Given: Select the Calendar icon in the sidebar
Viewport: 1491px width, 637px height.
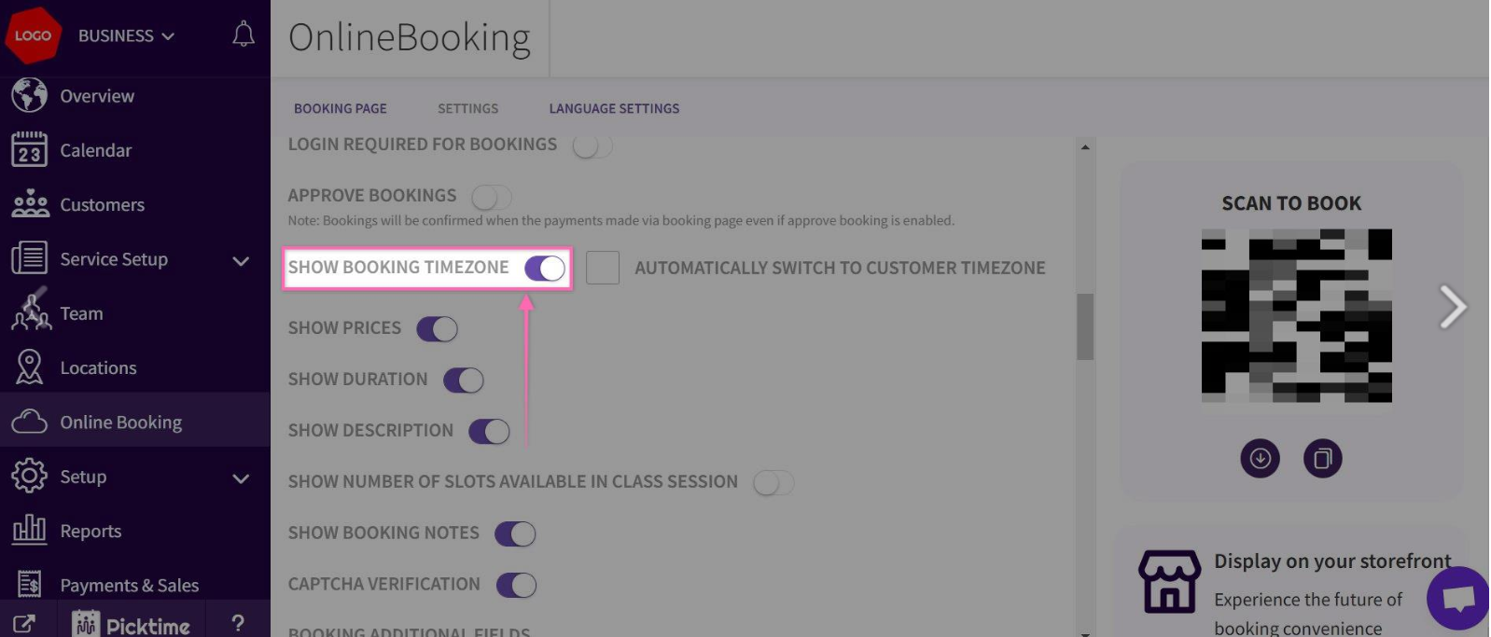Looking at the screenshot, I should coord(30,149).
